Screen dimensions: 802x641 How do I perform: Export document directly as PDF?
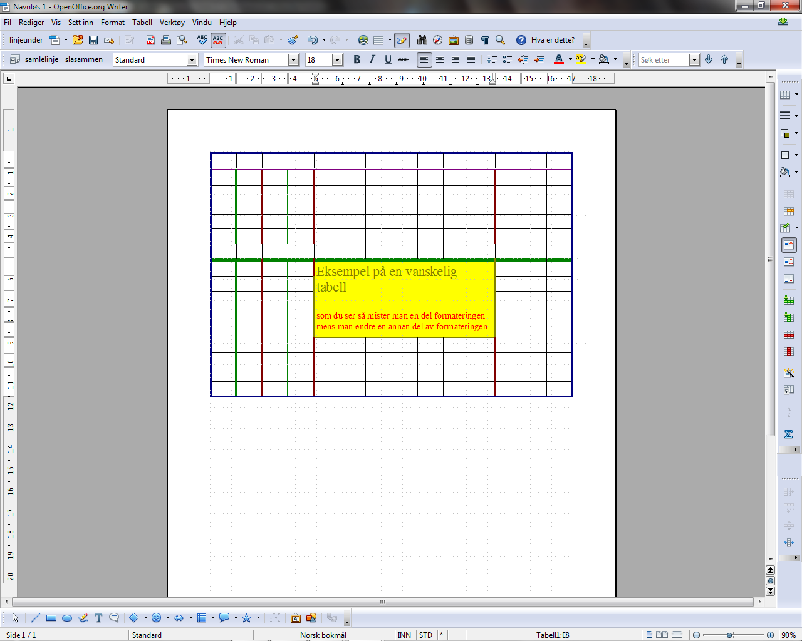[x=150, y=40]
